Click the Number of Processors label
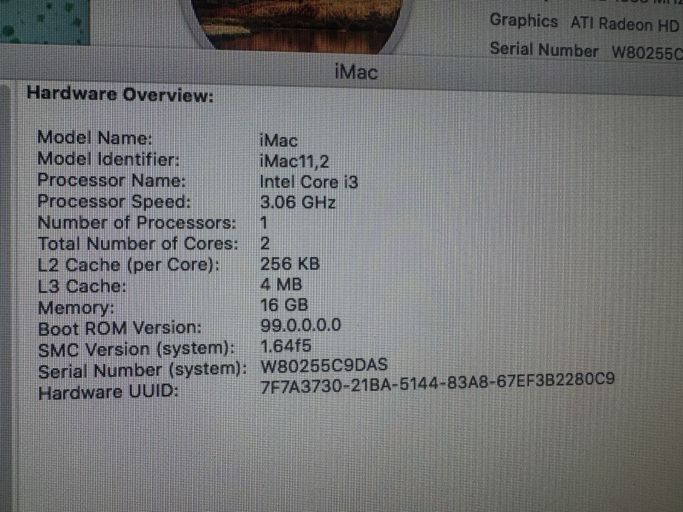 [137, 222]
